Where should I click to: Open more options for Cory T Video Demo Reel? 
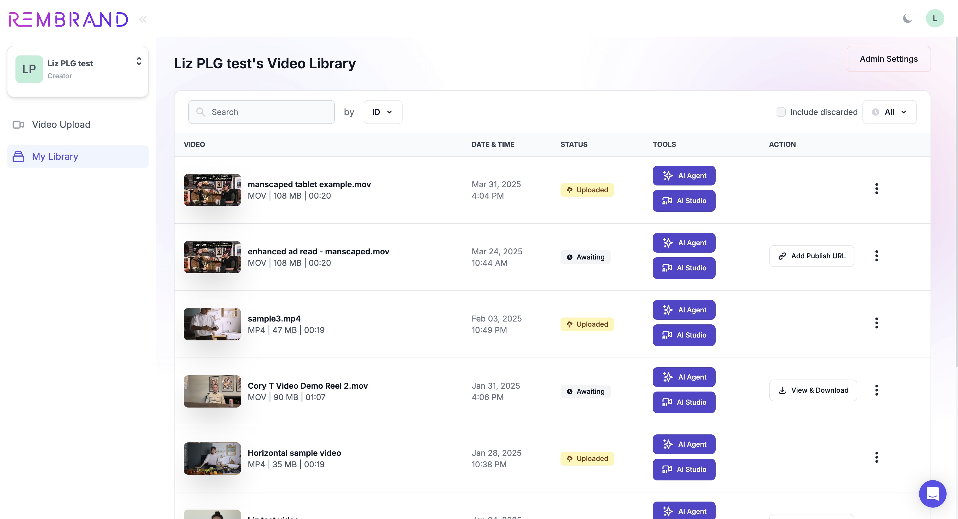[x=876, y=390]
